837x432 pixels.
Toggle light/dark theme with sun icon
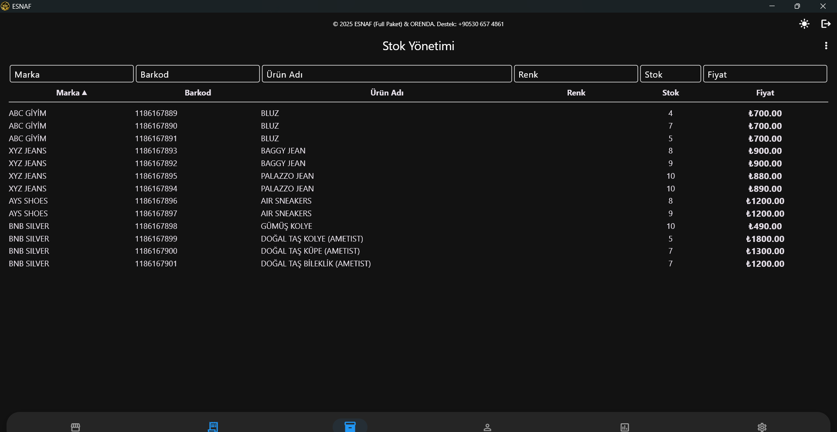coord(804,24)
